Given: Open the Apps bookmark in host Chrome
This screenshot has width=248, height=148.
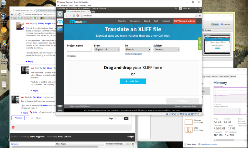Looking at the screenshot, I should click(x=14, y=18).
